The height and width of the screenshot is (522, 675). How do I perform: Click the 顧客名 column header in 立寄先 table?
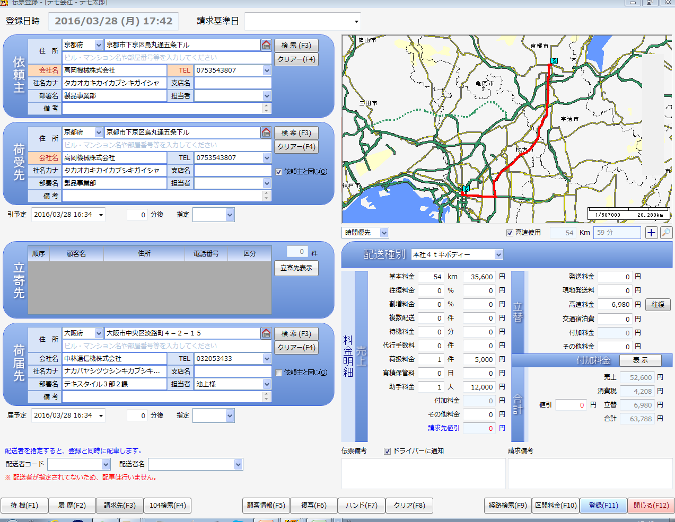click(76, 254)
